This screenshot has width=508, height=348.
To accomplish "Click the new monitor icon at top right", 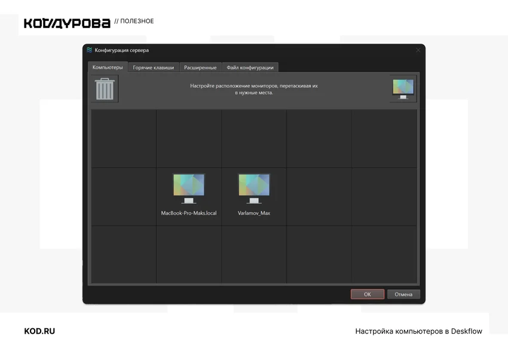I will (403, 88).
